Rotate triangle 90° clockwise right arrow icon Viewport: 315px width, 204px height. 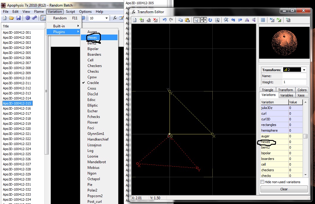click(240, 20)
